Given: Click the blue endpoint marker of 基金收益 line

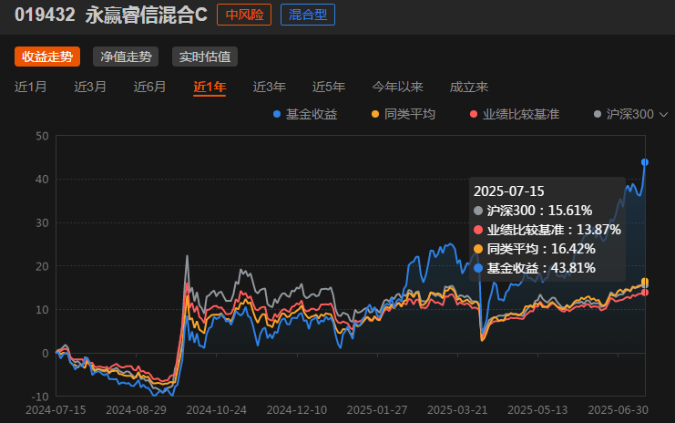Looking at the screenshot, I should coord(644,162).
